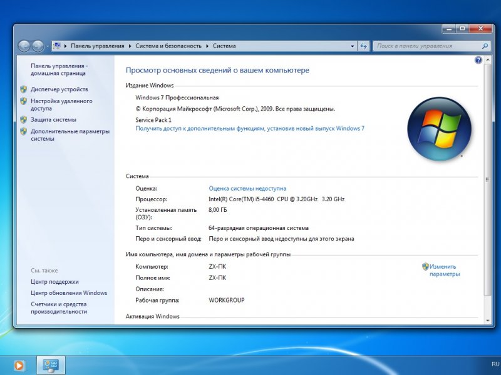
Task: Click the text 64-разрядная операционная система
Action: coord(259,228)
